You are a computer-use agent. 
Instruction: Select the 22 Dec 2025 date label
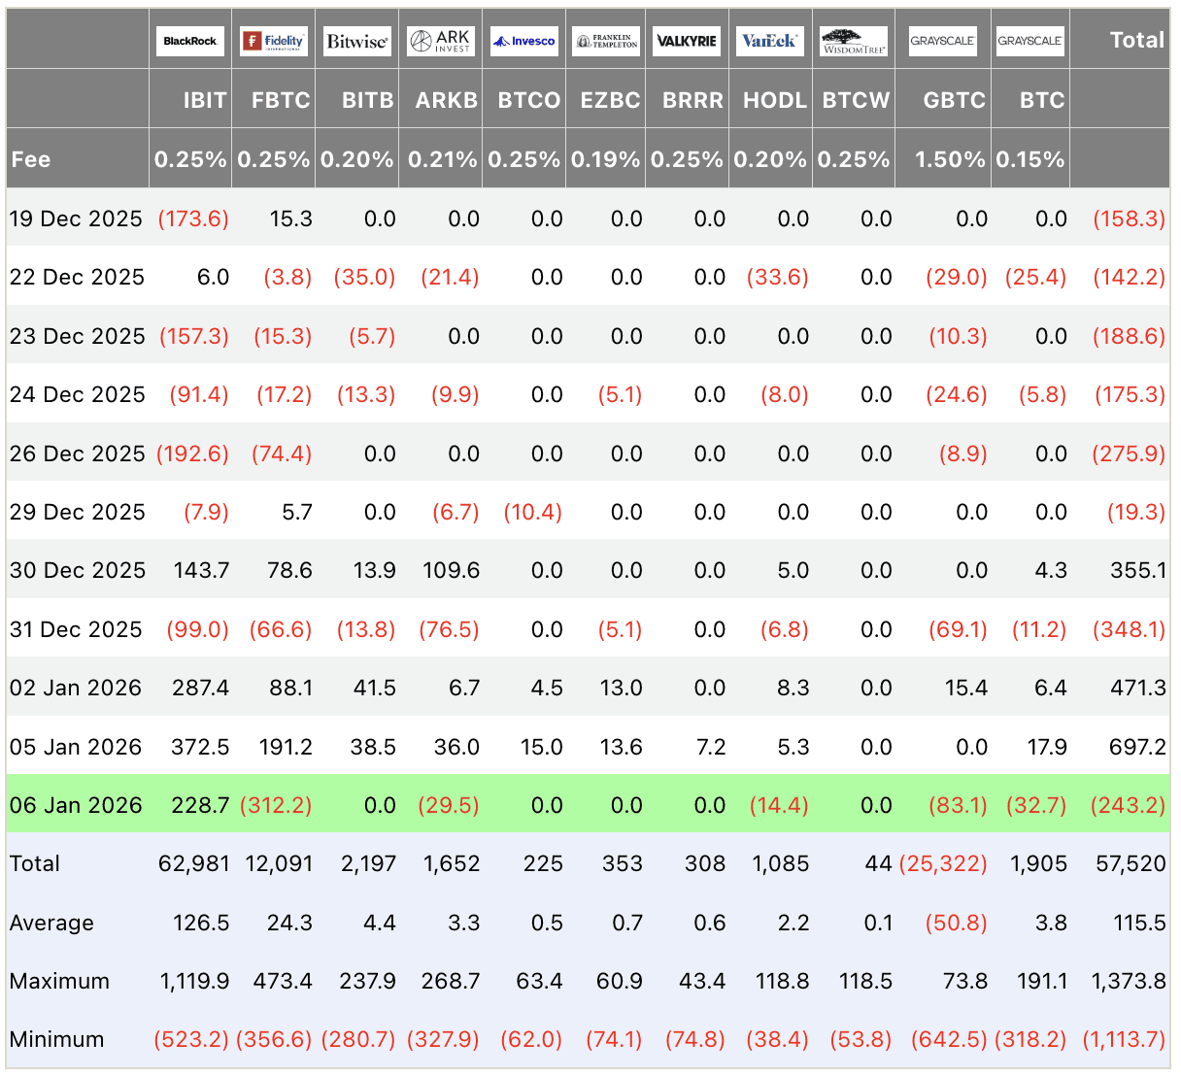coord(77,278)
